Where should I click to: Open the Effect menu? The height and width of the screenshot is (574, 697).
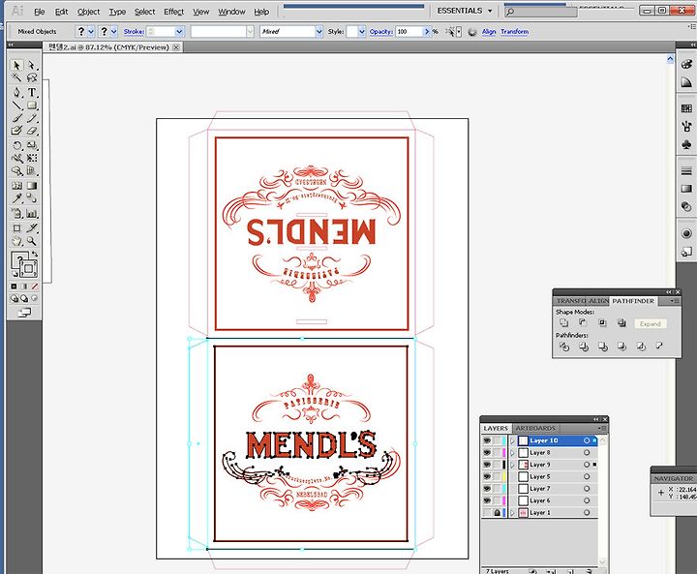pos(174,12)
